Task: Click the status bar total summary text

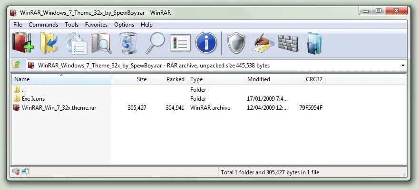Action: (270, 172)
